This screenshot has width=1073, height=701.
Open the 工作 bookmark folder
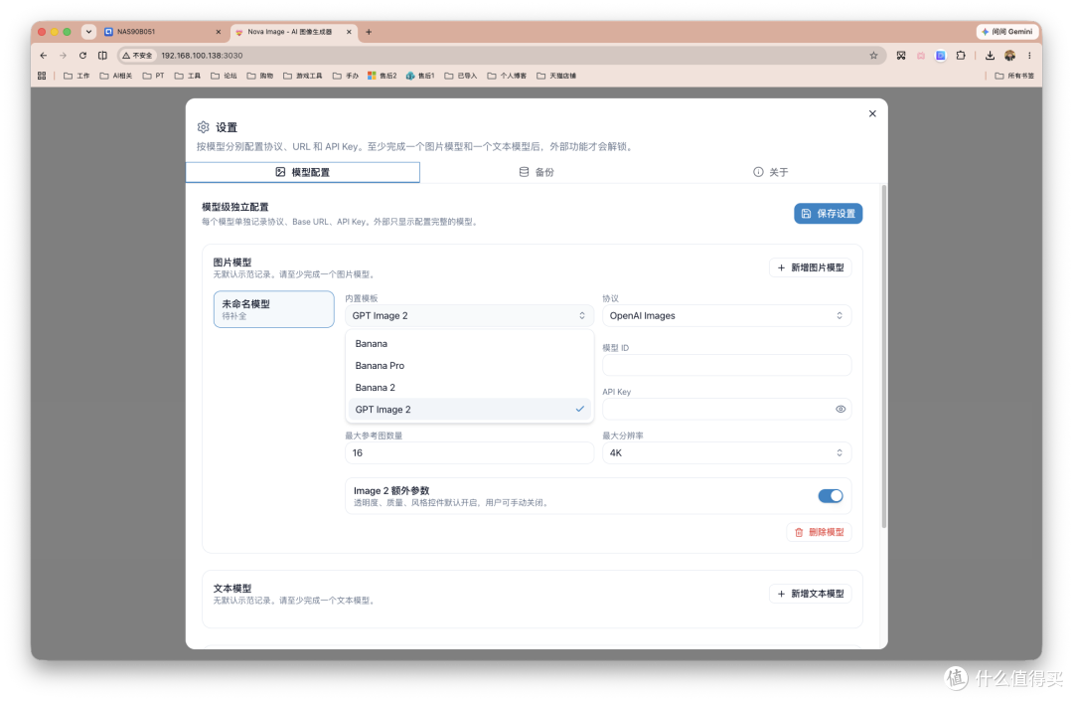pos(77,76)
